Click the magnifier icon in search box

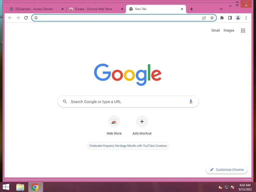point(65,101)
